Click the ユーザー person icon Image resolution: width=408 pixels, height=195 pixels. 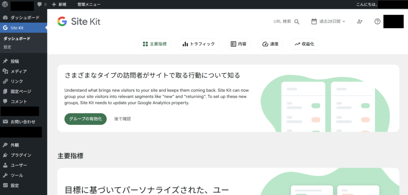click(5, 165)
